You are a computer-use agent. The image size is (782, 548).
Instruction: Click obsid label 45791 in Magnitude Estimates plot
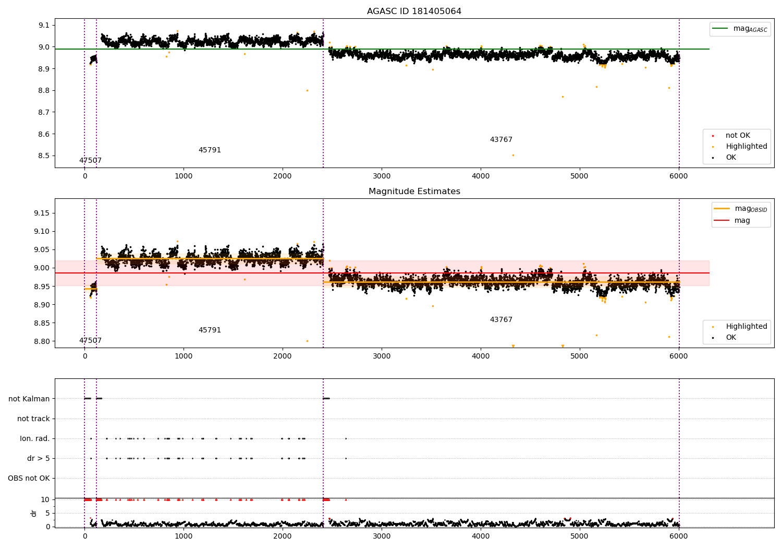pyautogui.click(x=210, y=330)
